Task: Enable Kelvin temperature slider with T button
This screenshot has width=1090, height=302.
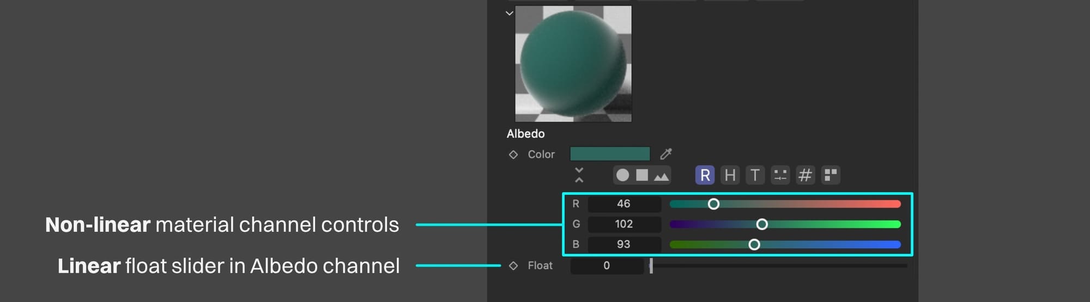Action: pyautogui.click(x=755, y=175)
